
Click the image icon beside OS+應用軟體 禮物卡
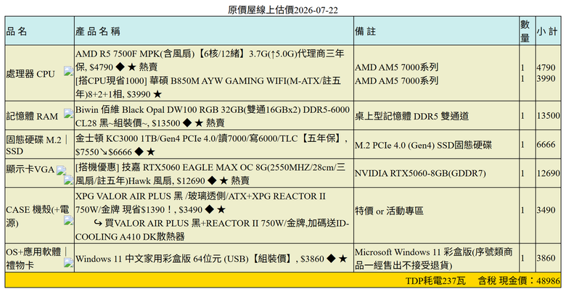point(69,263)
